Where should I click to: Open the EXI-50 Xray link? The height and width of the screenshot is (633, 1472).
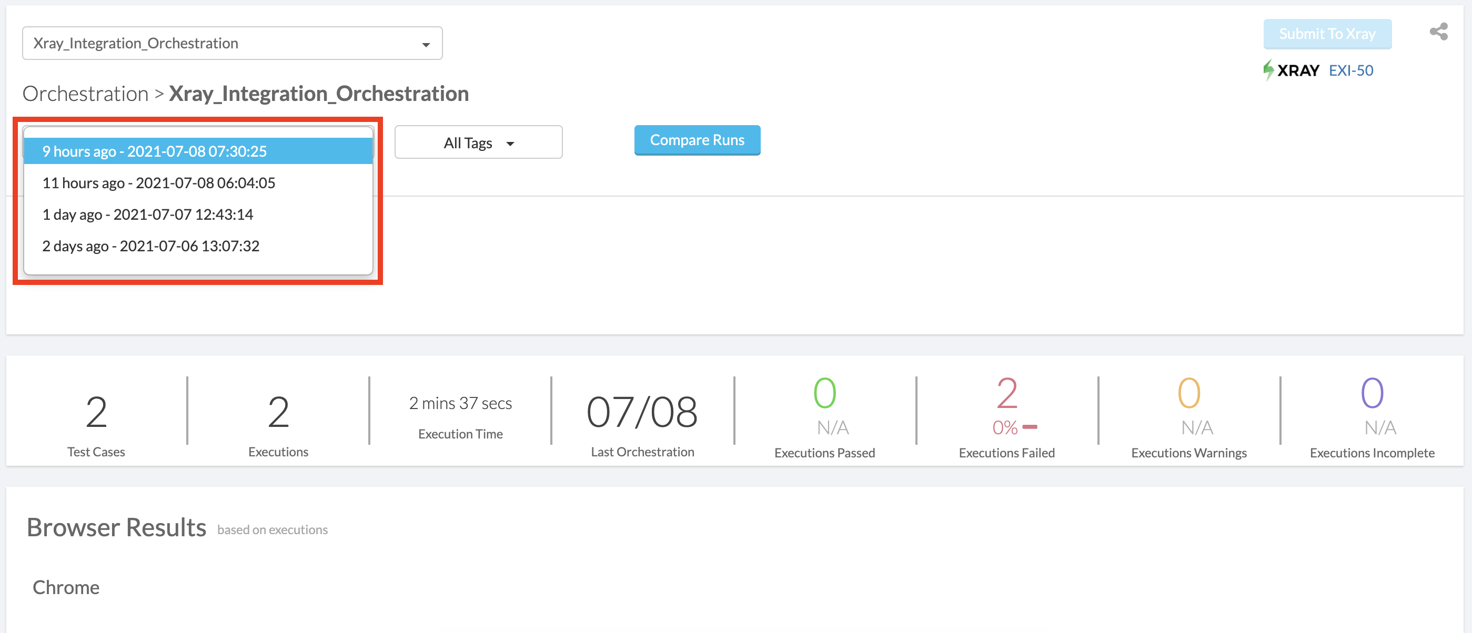(x=1351, y=70)
